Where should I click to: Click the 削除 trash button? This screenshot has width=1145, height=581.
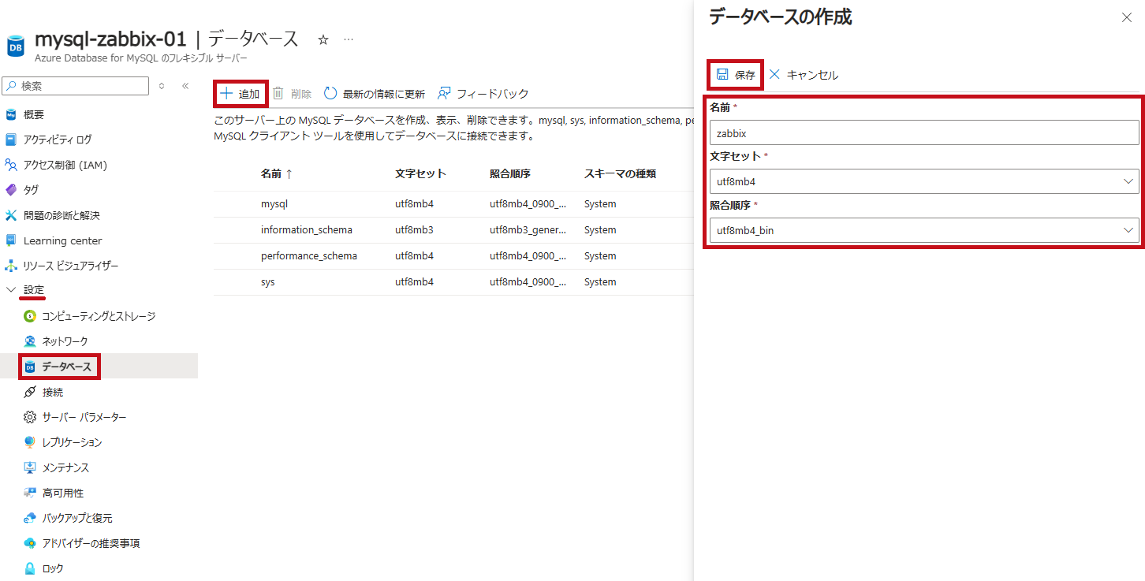click(292, 94)
